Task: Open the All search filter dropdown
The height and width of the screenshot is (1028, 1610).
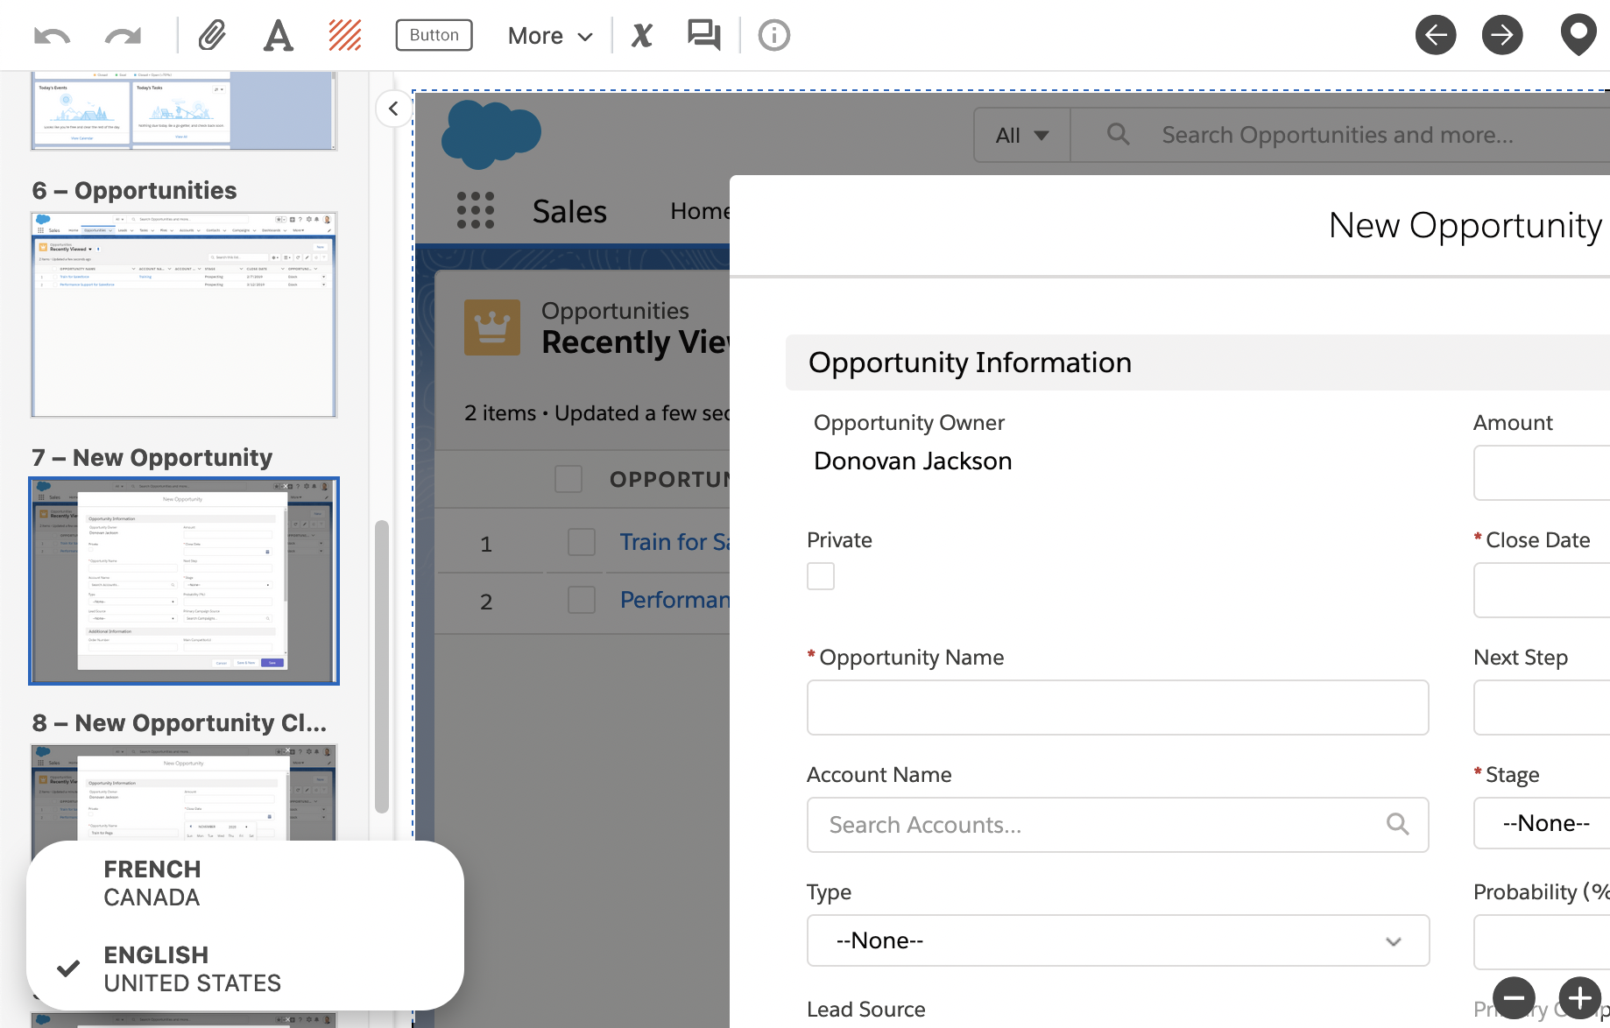Action: tap(1021, 136)
